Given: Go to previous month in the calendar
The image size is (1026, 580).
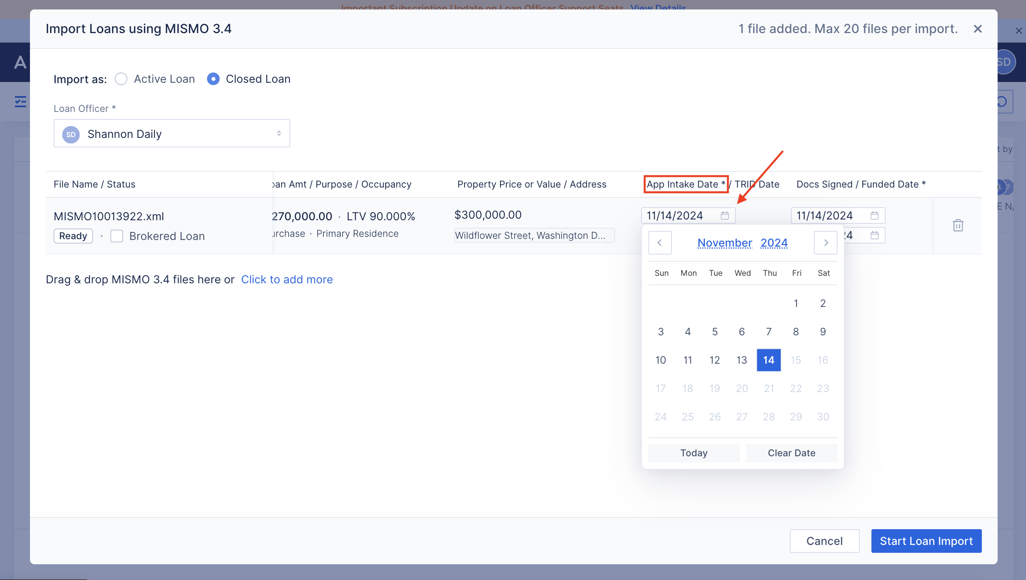Looking at the screenshot, I should pos(660,243).
